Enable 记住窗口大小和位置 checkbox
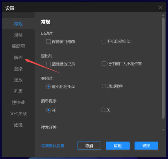The image size is (168, 159). pyautogui.click(x=104, y=64)
